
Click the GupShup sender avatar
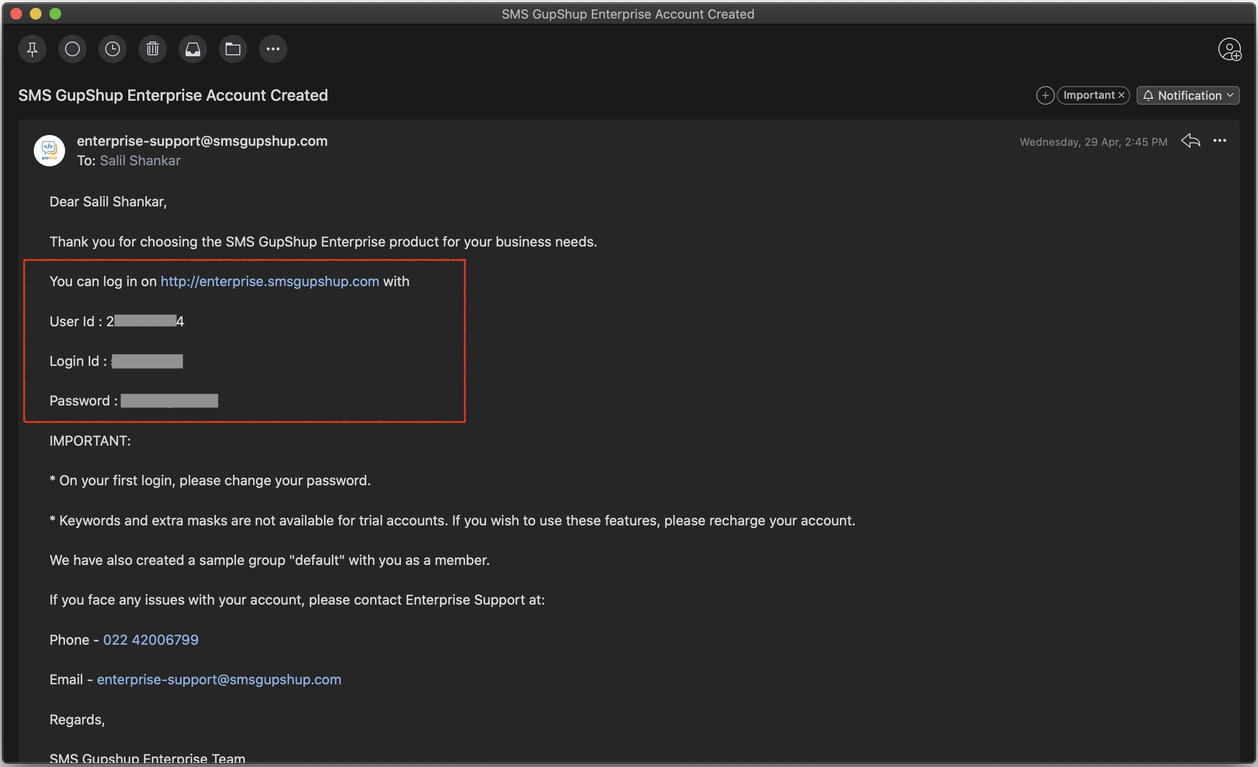pyautogui.click(x=49, y=151)
